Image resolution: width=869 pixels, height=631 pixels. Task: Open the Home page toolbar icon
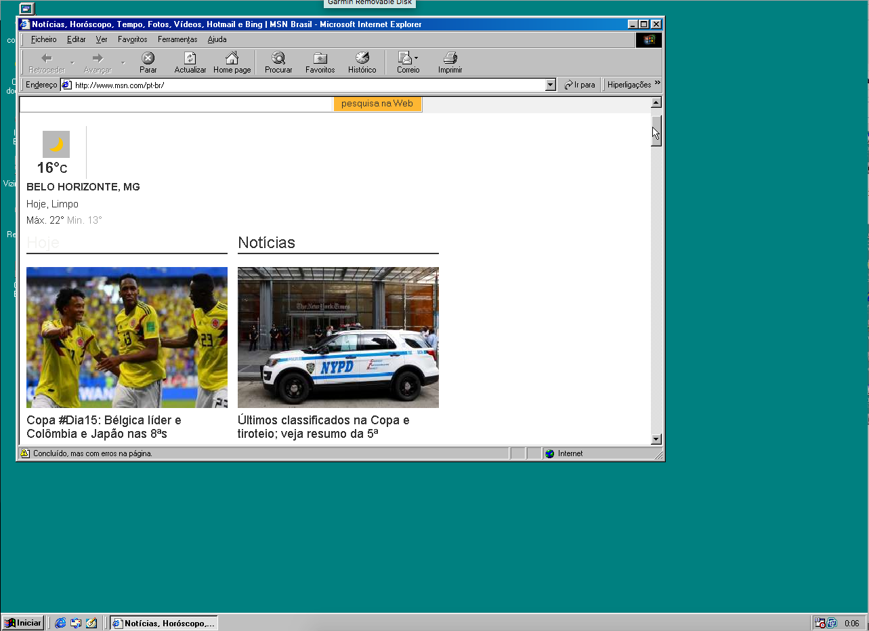point(232,58)
